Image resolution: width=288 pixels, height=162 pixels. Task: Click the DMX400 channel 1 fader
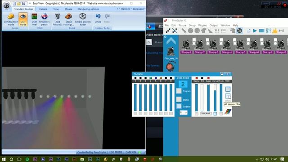pos(135,97)
